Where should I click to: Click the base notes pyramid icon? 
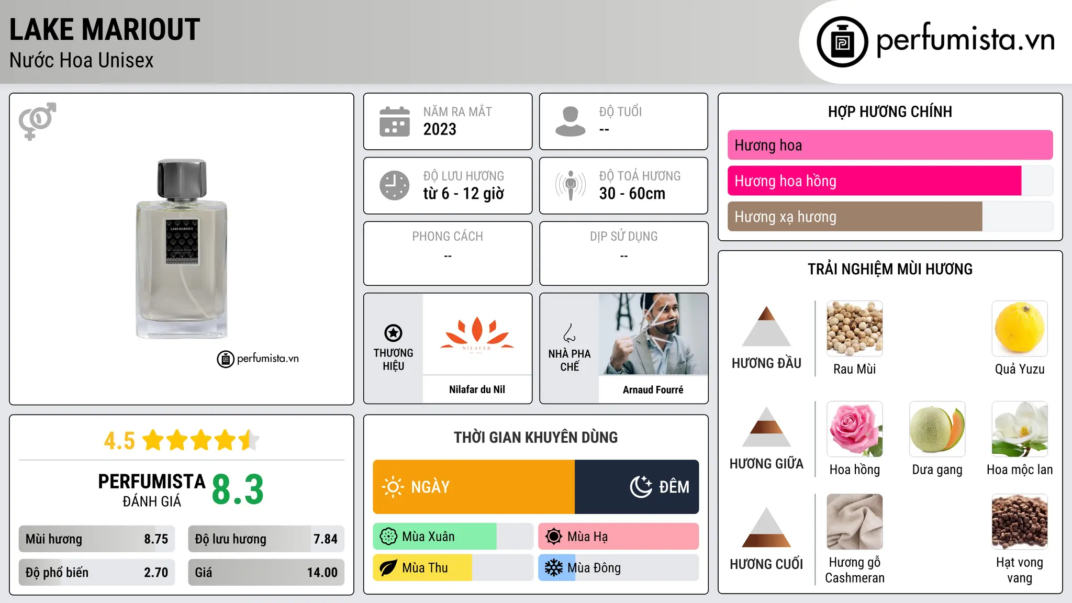pyautogui.click(x=767, y=527)
